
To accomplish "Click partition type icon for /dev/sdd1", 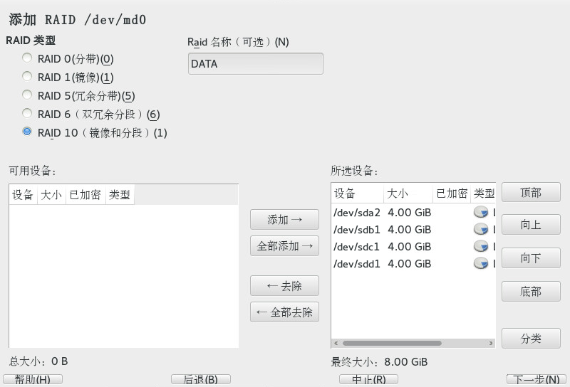I will point(481,263).
